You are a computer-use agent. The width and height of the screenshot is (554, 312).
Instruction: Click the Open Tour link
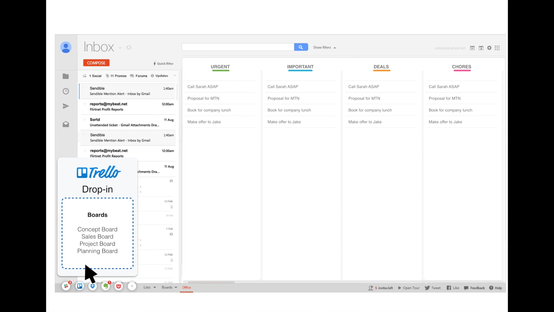pyautogui.click(x=411, y=288)
